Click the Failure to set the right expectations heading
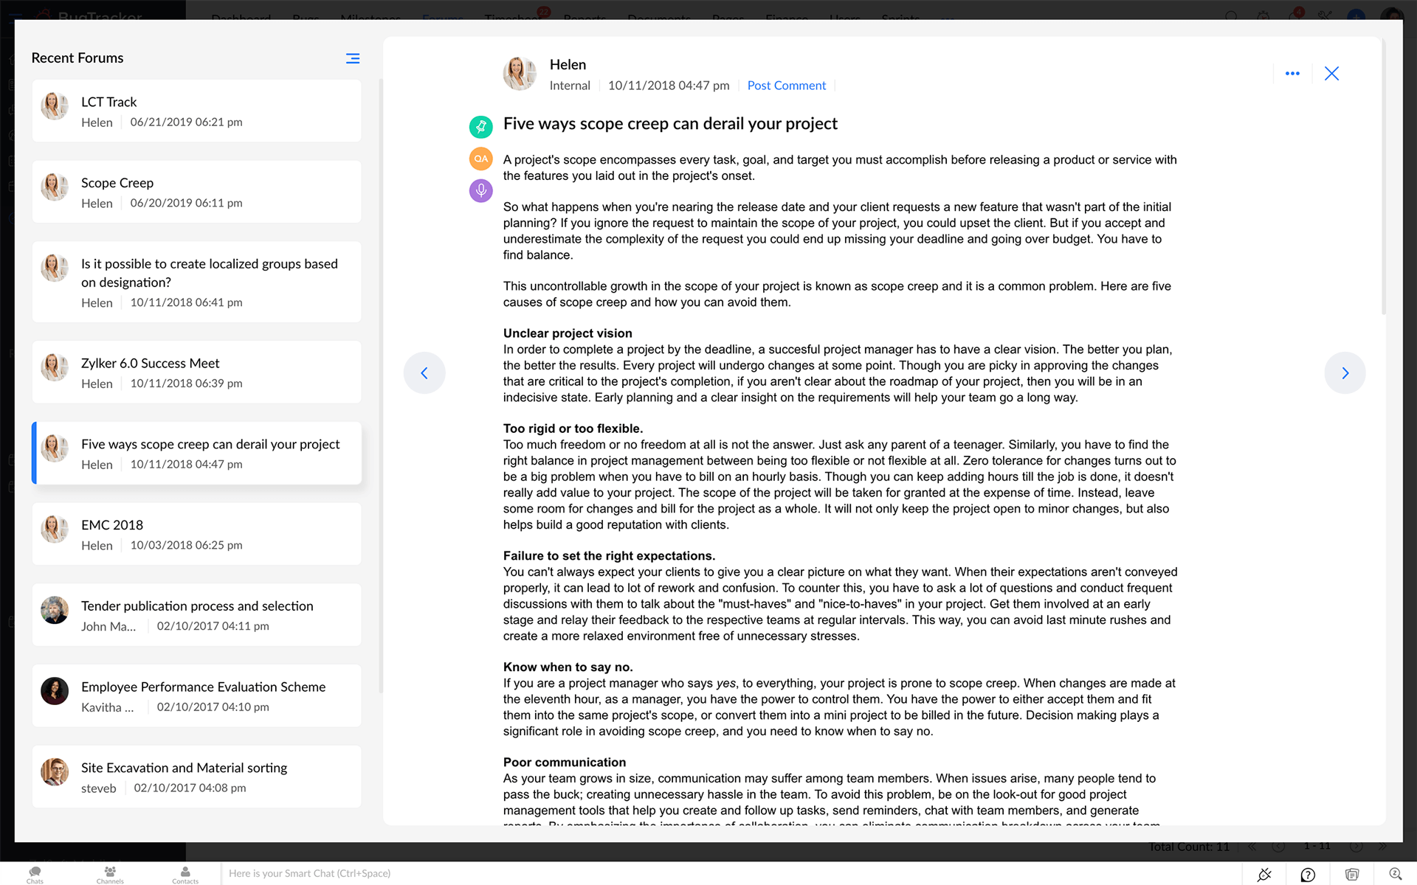Image resolution: width=1417 pixels, height=885 pixels. pos(609,556)
